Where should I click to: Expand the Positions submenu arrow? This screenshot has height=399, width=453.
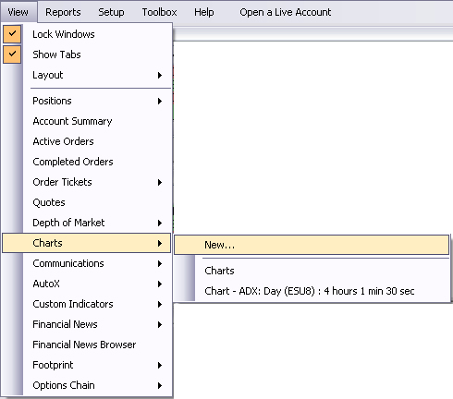coord(160,101)
